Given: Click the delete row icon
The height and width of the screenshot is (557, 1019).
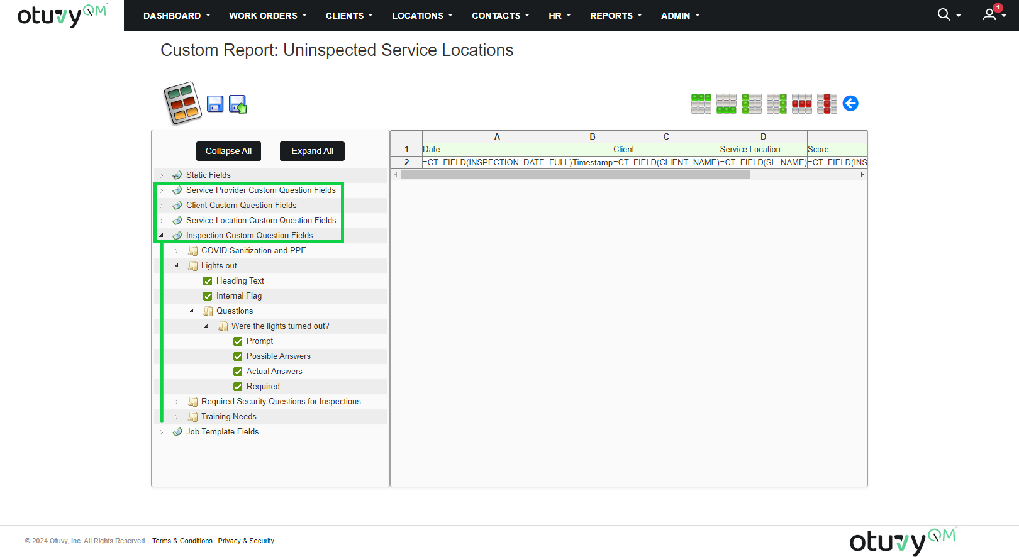Looking at the screenshot, I should (802, 104).
